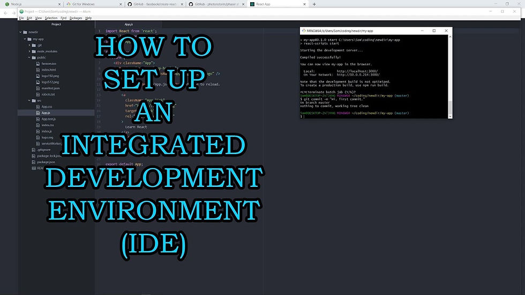Switch to the Git for Windows browser tab
Viewport: 525px width, 295px height.
(94, 4)
